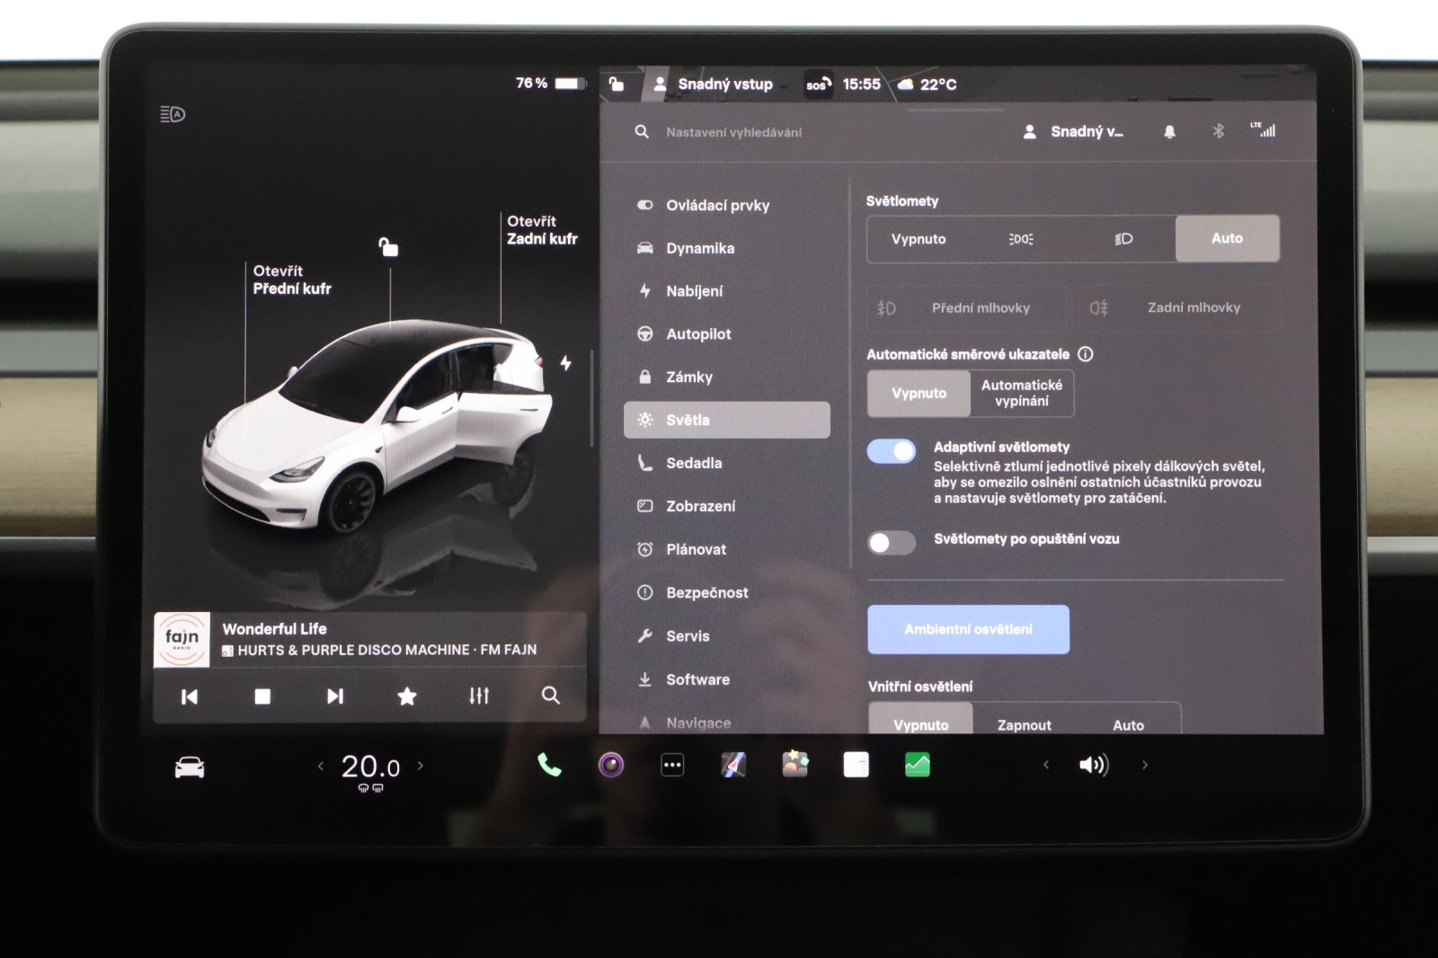
Task: Enable Světlomety po opuštění vozu toggle
Action: pos(891,542)
